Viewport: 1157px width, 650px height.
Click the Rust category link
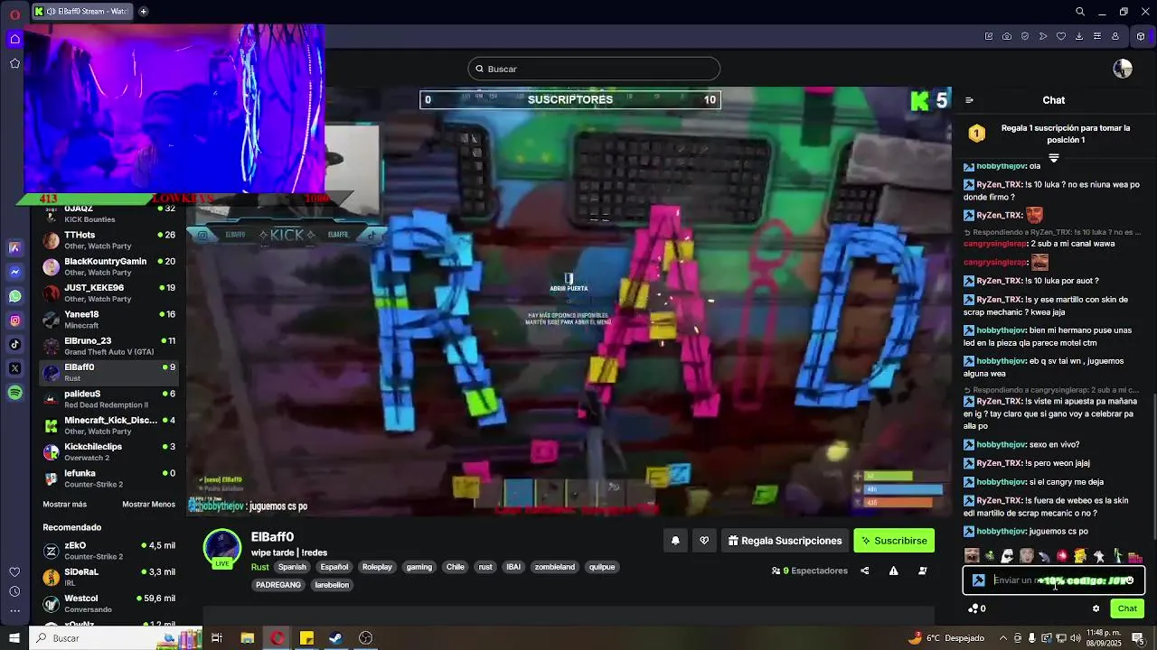pyautogui.click(x=259, y=567)
